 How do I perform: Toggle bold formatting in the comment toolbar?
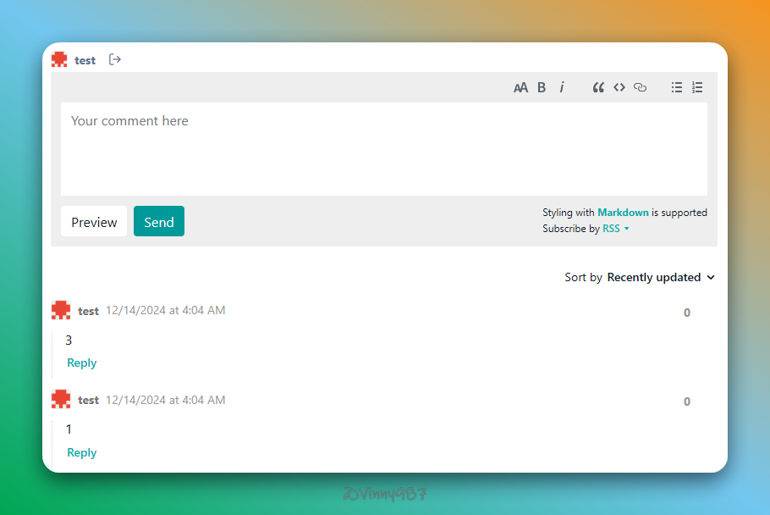[542, 87]
